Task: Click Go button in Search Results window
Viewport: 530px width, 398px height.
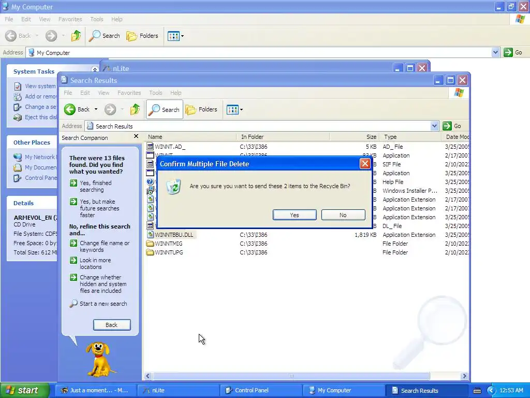Action: click(452, 126)
